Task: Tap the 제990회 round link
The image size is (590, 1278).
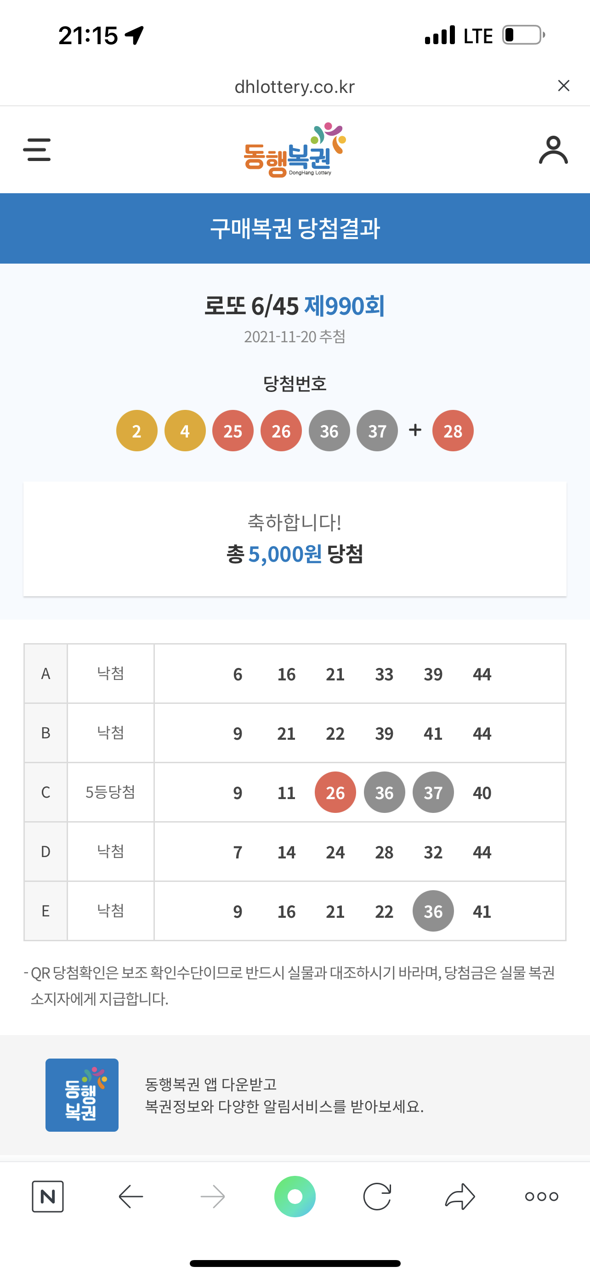Action: (344, 305)
